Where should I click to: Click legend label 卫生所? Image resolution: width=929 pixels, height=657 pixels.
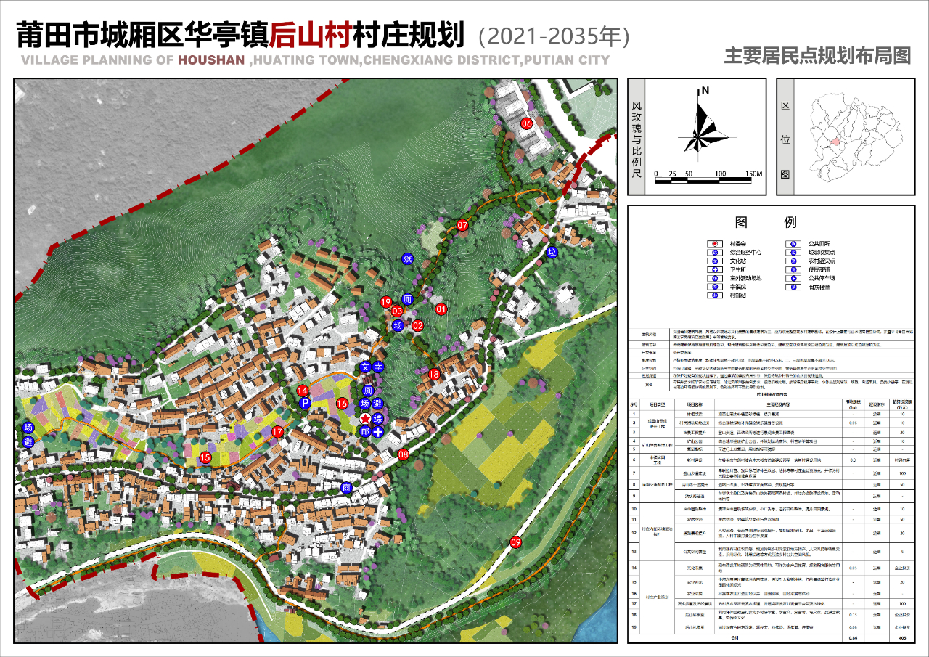pyautogui.click(x=740, y=269)
